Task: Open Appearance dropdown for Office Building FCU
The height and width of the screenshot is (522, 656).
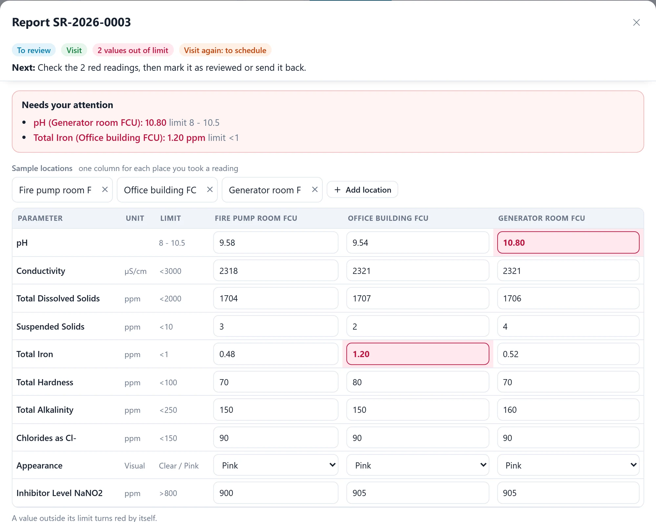Action: [x=418, y=465]
